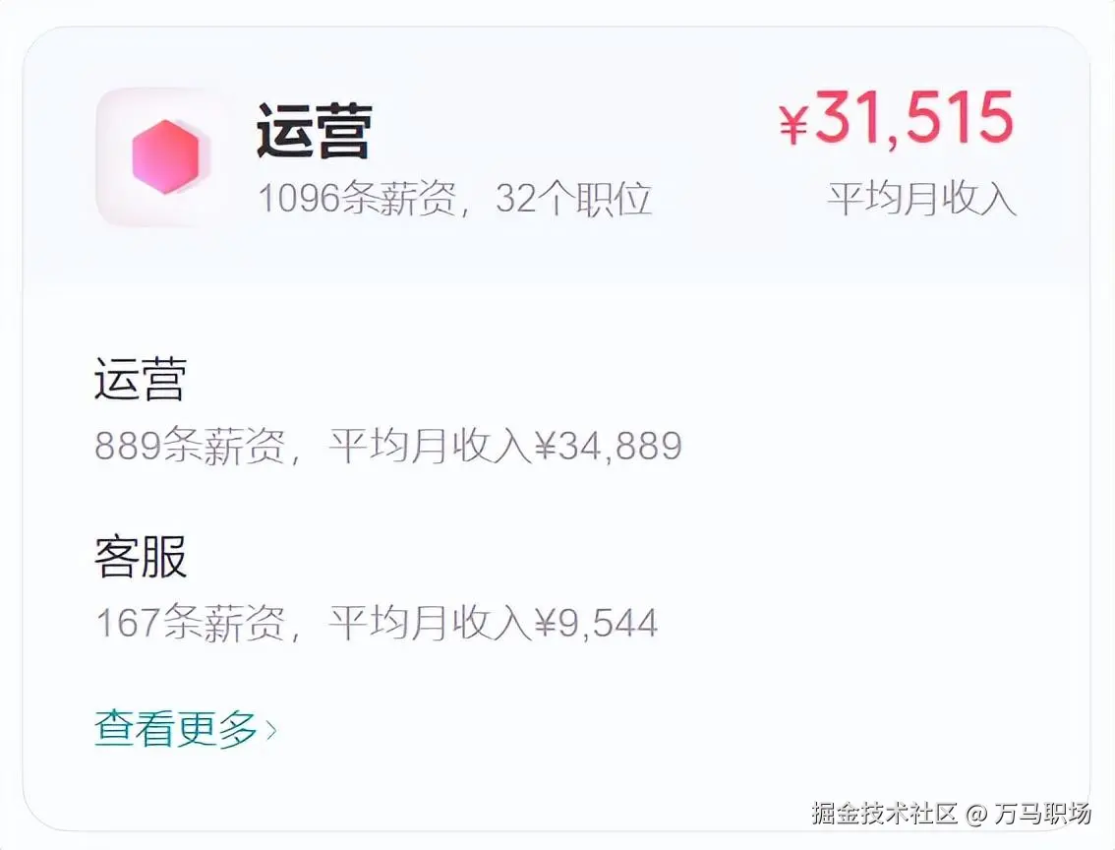1115x850 pixels.
Task: Click the ¥9,544 salary amount
Action: [x=596, y=623]
